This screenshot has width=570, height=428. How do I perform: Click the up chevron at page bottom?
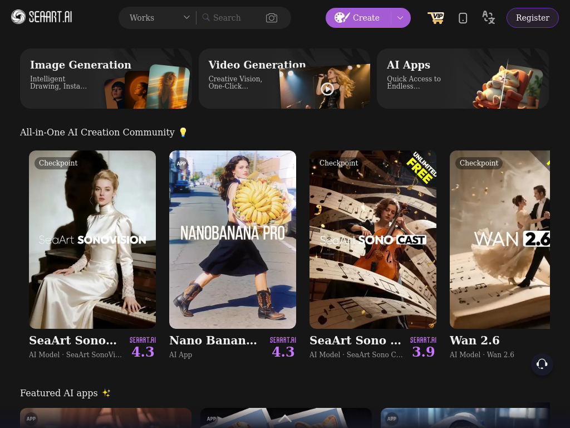285,418
